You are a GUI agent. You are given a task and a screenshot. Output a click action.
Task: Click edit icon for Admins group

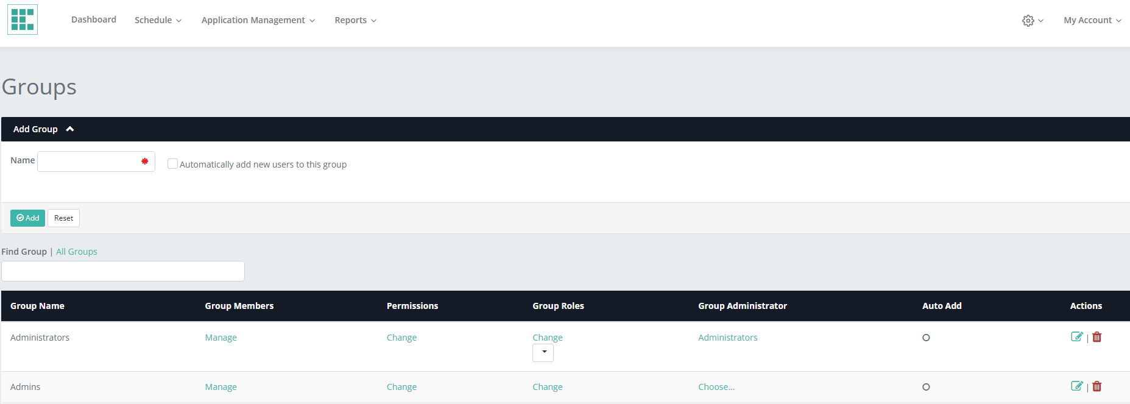(x=1076, y=386)
